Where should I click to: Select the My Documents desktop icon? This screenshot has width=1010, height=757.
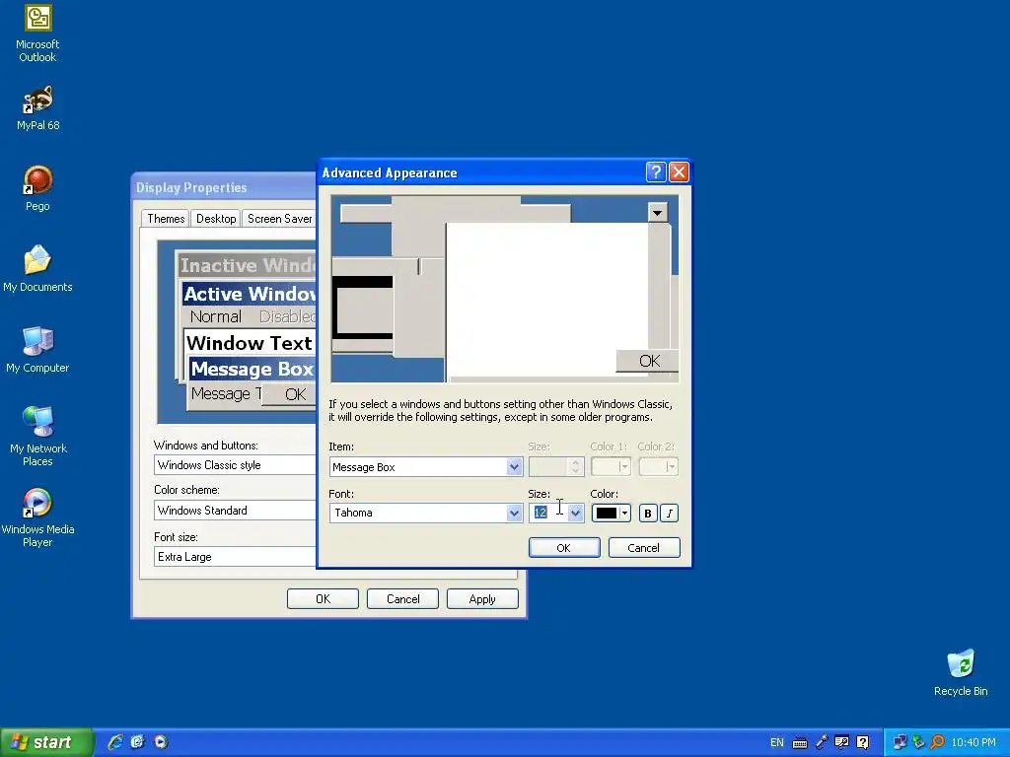(37, 268)
